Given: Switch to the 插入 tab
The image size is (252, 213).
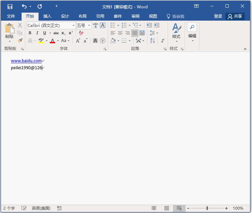Looking at the screenshot, I should [x=47, y=16].
